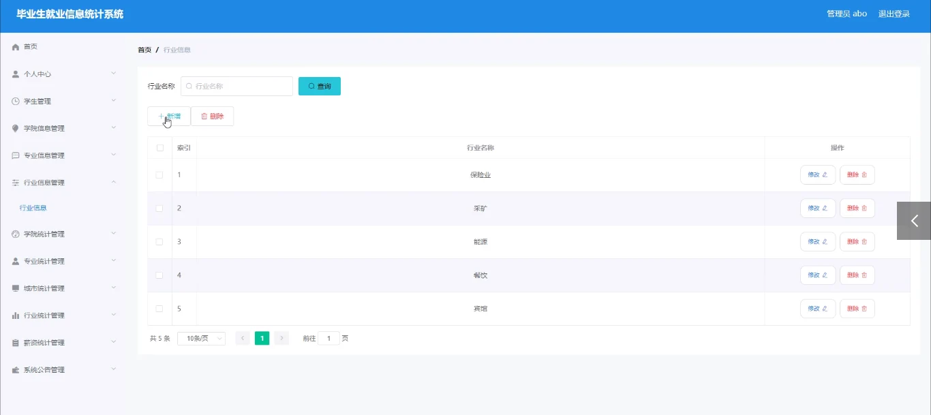The image size is (931, 415).
Task: Check the box for the 采矿 row
Action: coord(159,209)
